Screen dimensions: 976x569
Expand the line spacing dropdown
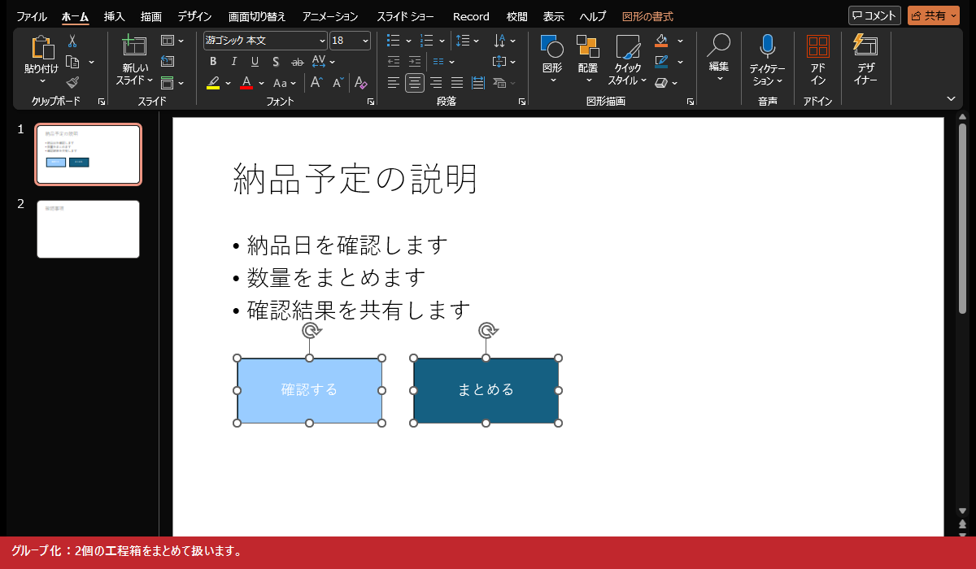click(476, 40)
